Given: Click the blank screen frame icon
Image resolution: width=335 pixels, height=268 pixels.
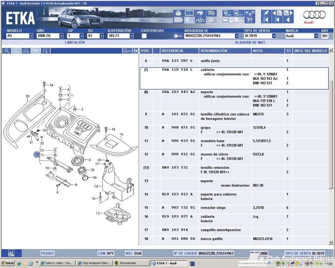Looking at the screenshot, I should (189, 13).
